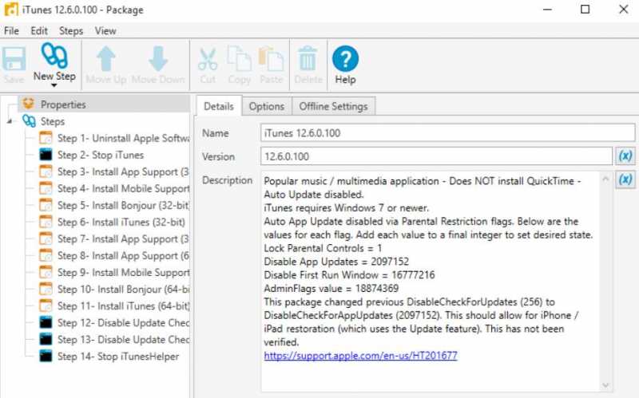Click the icon for Step 10- Install Bonjour (64-bit)
639x398 pixels.
tap(46, 289)
